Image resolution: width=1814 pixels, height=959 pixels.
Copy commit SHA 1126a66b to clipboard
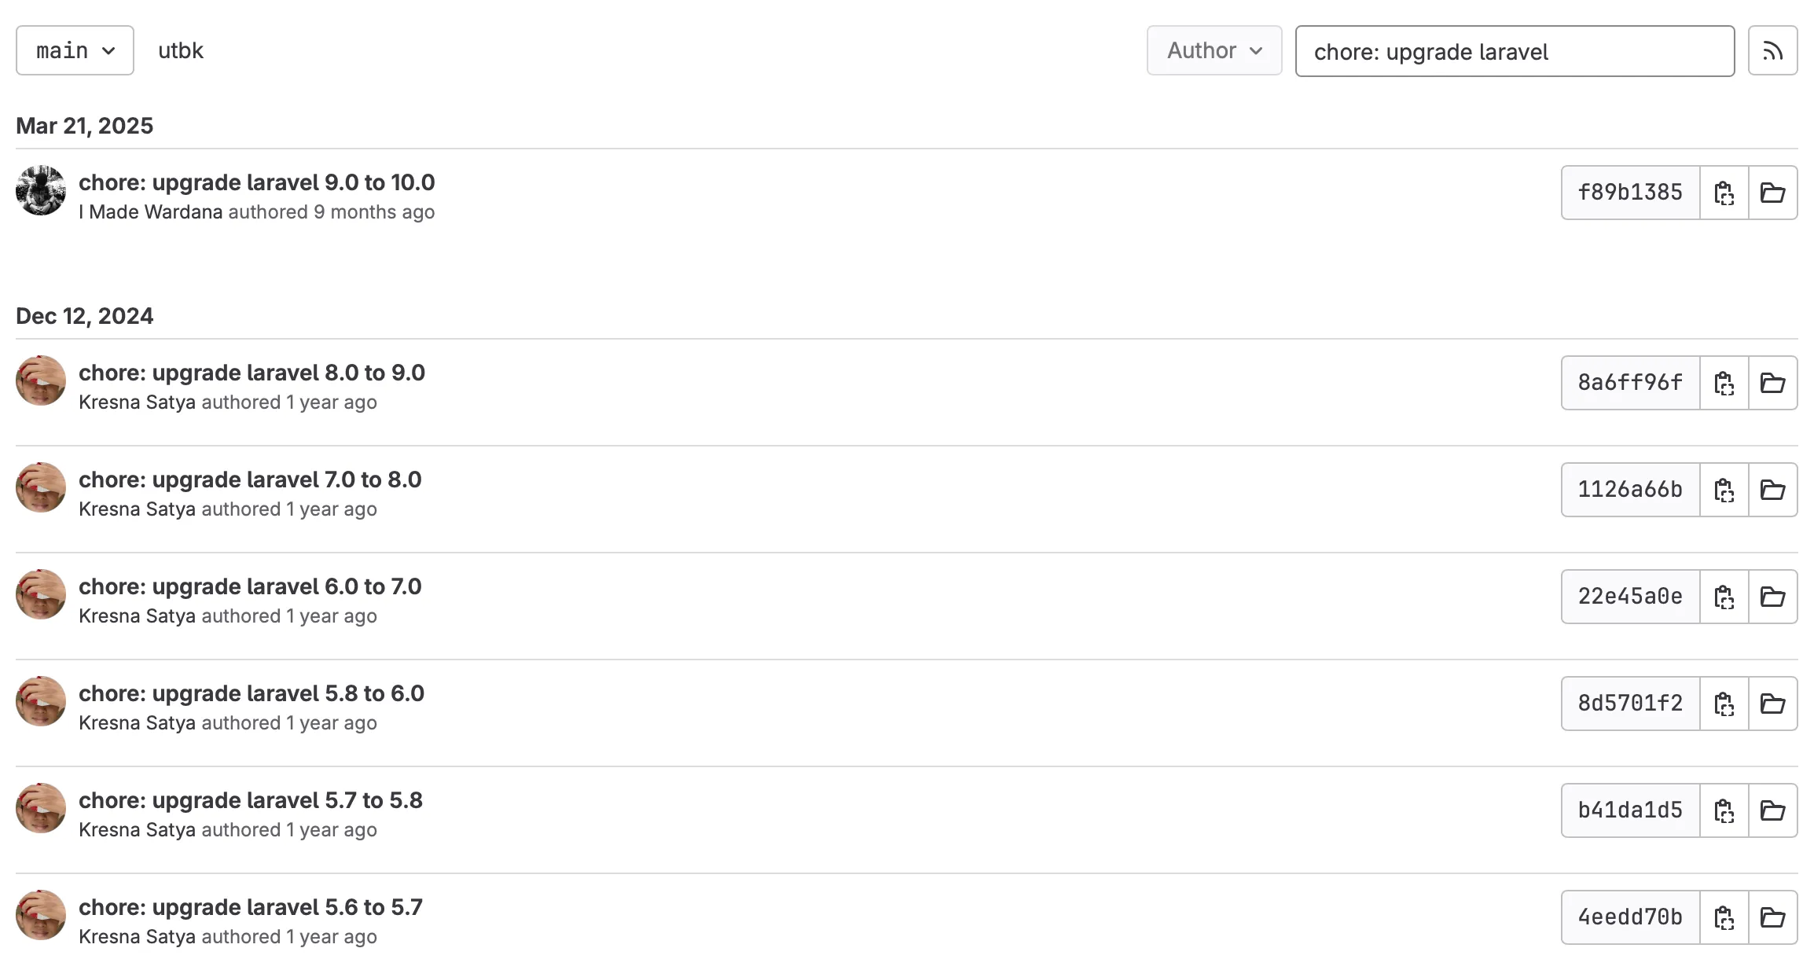click(x=1724, y=490)
